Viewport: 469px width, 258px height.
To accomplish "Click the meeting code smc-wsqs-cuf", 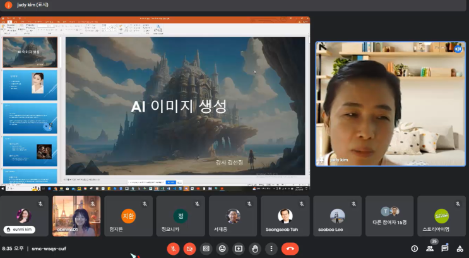I will point(49,249).
